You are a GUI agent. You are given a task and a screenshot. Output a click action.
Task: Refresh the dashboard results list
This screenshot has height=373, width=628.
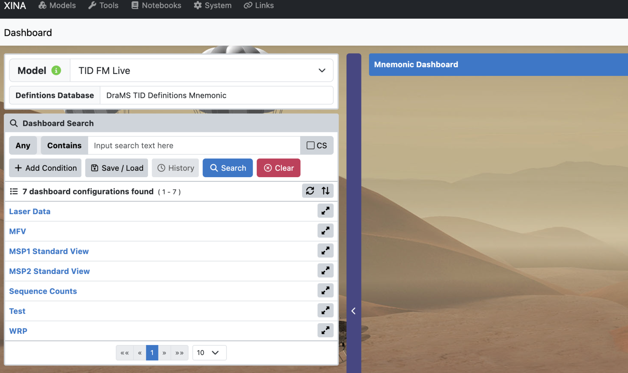coord(310,191)
